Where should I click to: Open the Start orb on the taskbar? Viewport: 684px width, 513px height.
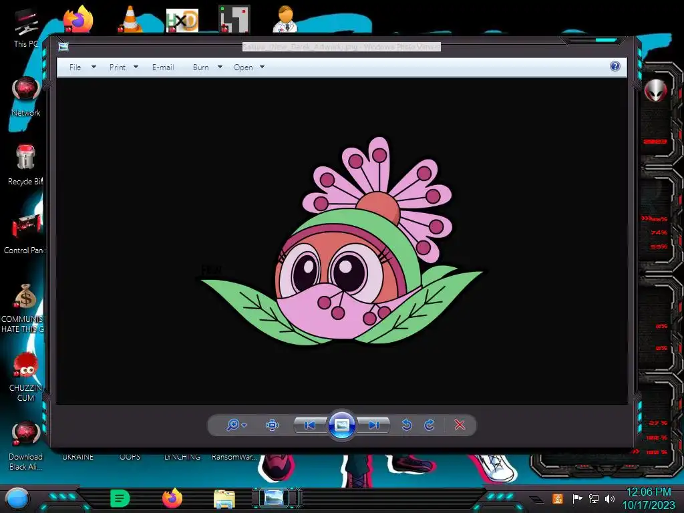[x=17, y=499]
